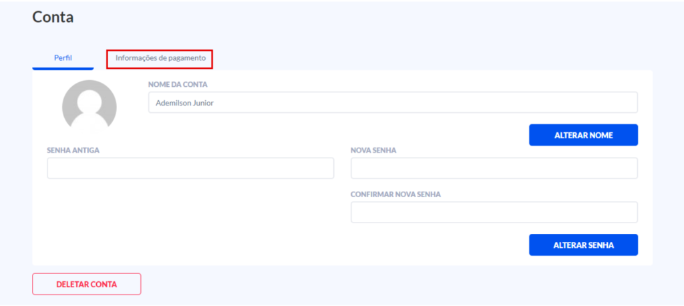This screenshot has width=684, height=306.
Task: Open the Informações de pagamento tab
Action: click(160, 58)
